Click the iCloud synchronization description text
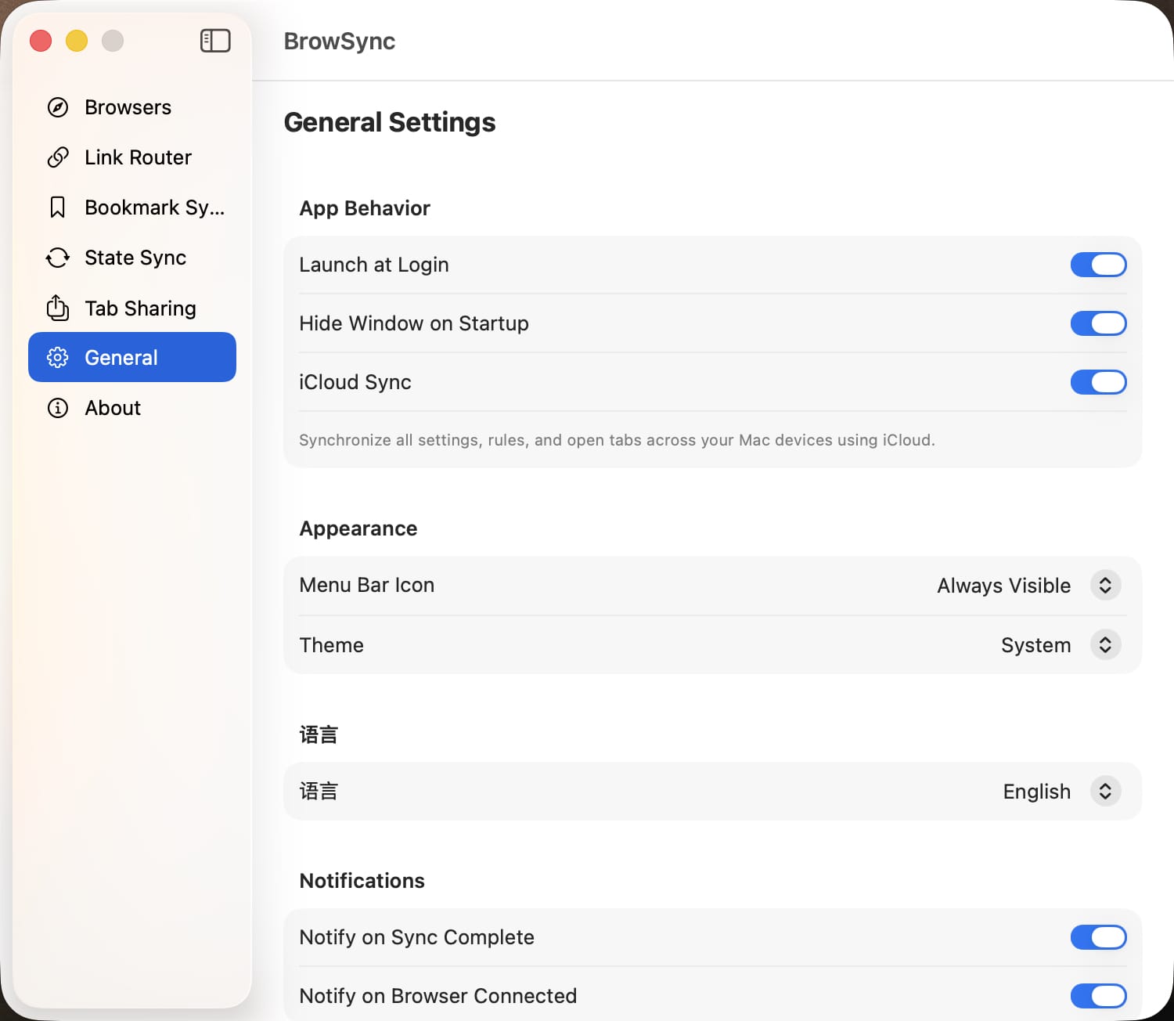 click(x=618, y=440)
